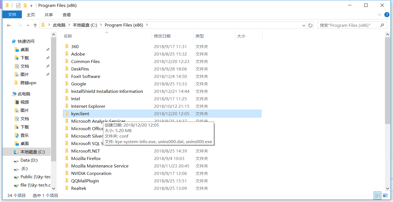Expand chevron after Program Files (x86) breadcrumb
Image resolution: width=393 pixels, height=202 pixels.
[147, 25]
